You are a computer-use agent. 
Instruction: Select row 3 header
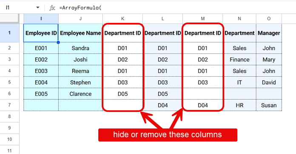[9, 59]
